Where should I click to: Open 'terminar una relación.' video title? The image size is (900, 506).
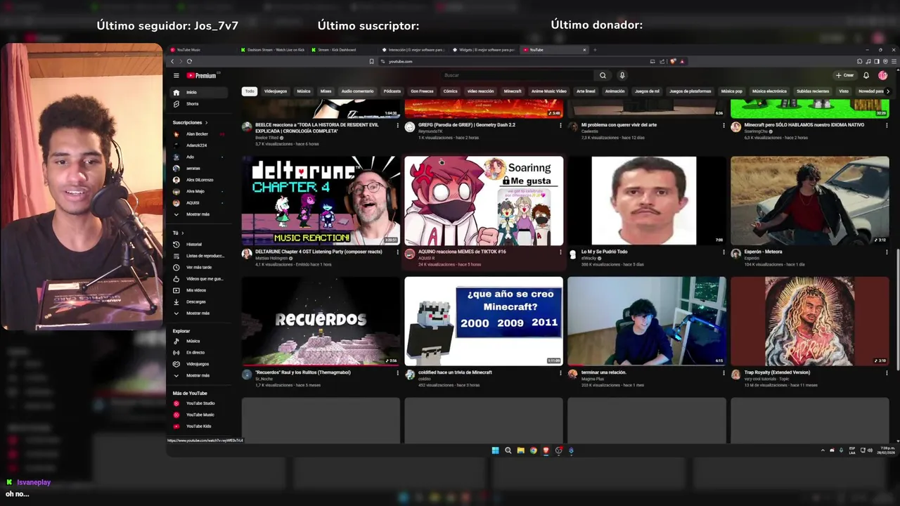[x=603, y=372]
